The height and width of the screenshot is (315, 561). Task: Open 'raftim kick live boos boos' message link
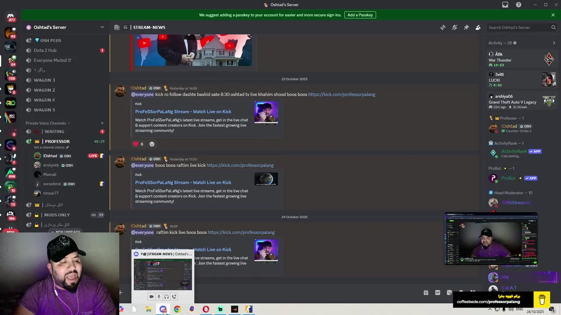point(241,232)
